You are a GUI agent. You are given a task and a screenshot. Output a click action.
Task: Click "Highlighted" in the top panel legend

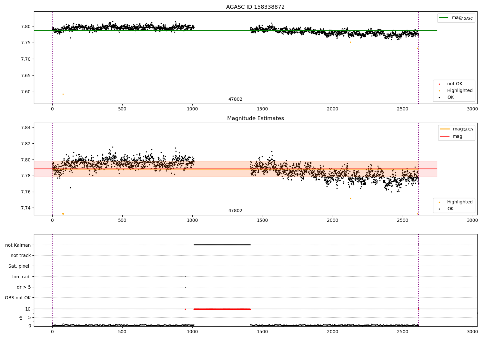coord(460,91)
